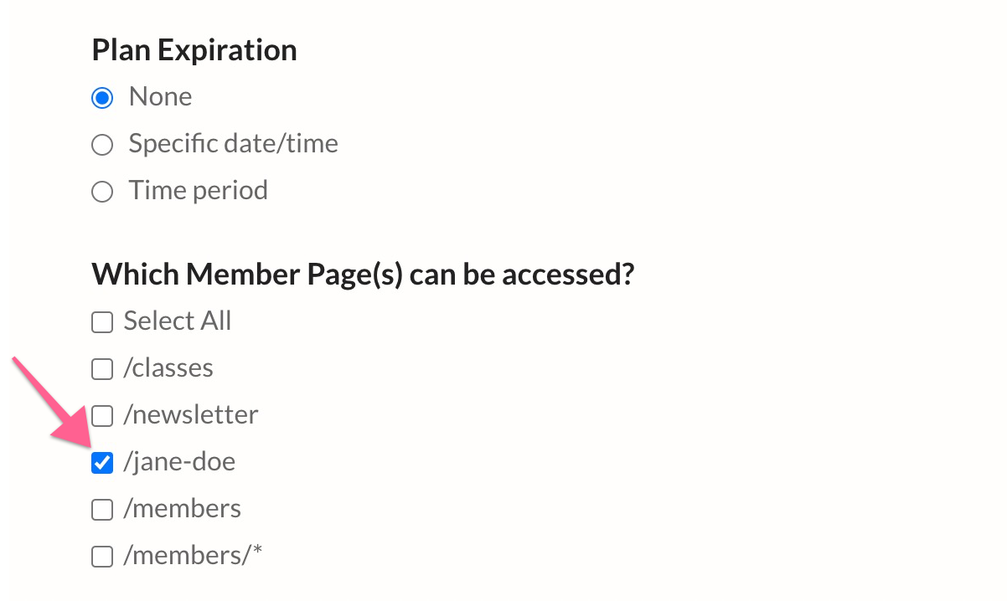The height and width of the screenshot is (601, 1007).
Task: Click the "/classes" label text
Action: pyautogui.click(x=168, y=367)
